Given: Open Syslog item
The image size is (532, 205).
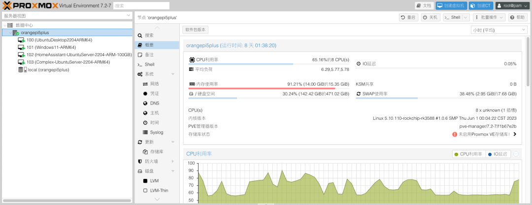Looking at the screenshot, I should (x=157, y=133).
